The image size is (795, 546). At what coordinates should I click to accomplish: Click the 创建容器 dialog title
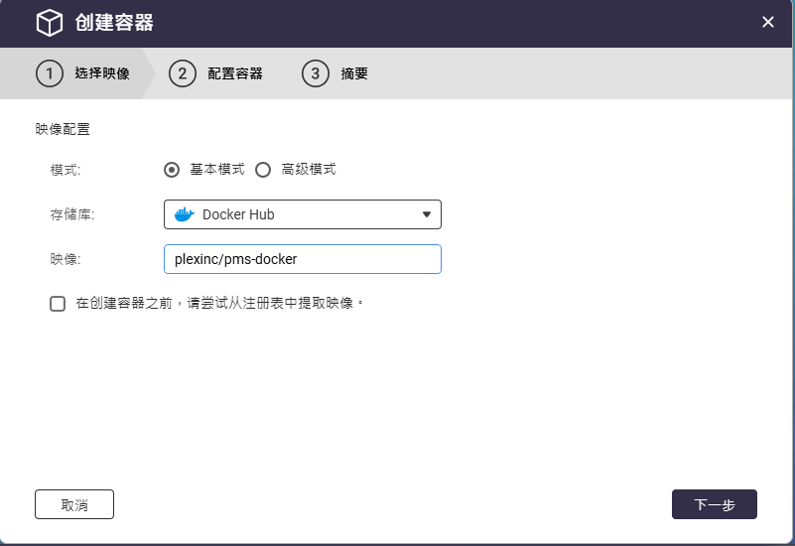(x=114, y=22)
